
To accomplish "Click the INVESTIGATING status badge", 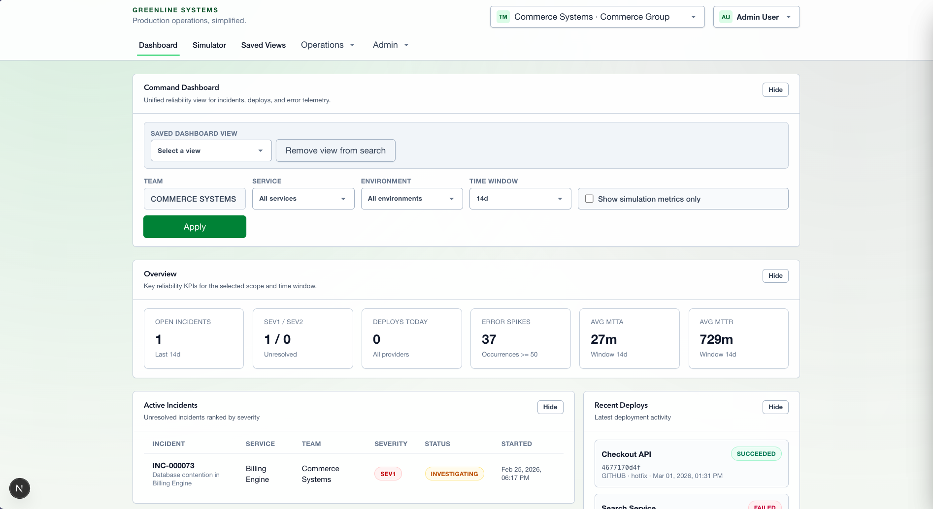I will 454,474.
